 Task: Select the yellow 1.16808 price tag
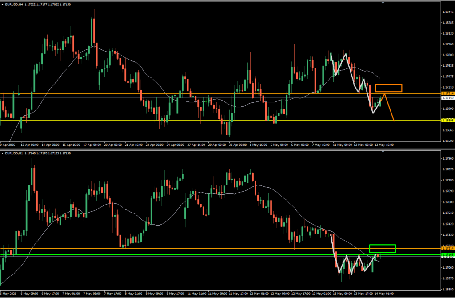[447, 120]
